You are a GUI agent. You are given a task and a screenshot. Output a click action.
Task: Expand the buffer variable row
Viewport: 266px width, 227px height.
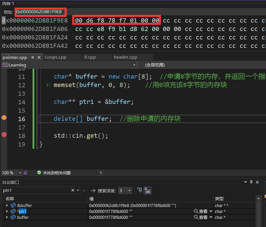pos(7,217)
